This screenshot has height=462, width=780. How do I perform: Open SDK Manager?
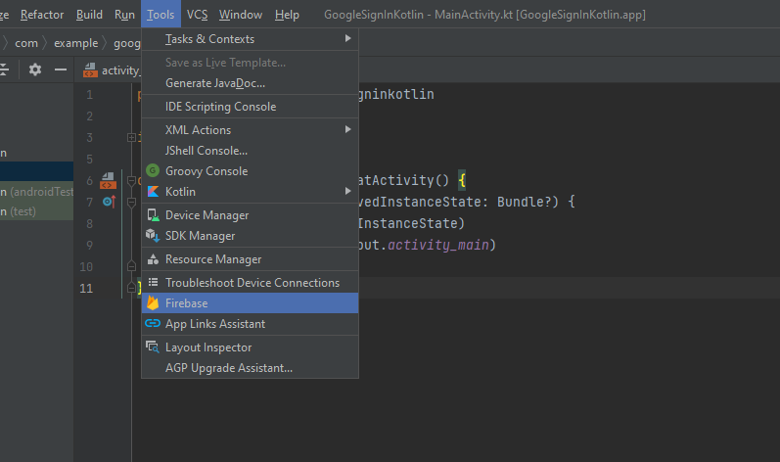(x=250, y=236)
